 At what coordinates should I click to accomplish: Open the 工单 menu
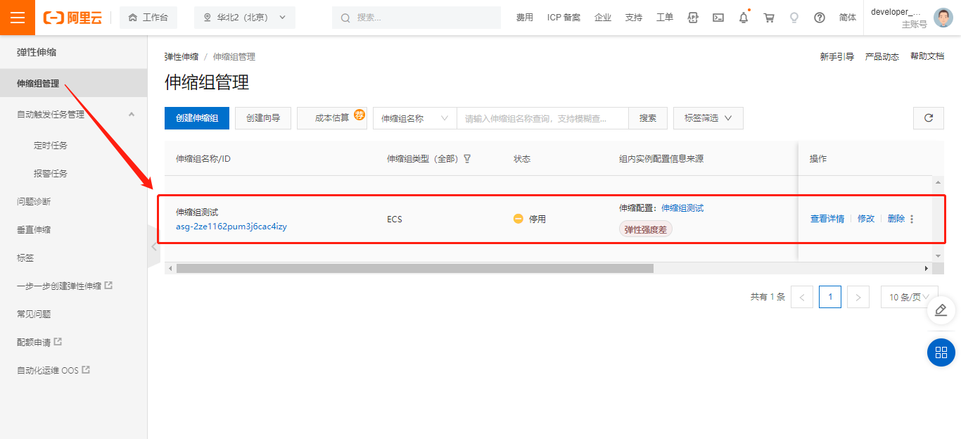[x=665, y=18]
